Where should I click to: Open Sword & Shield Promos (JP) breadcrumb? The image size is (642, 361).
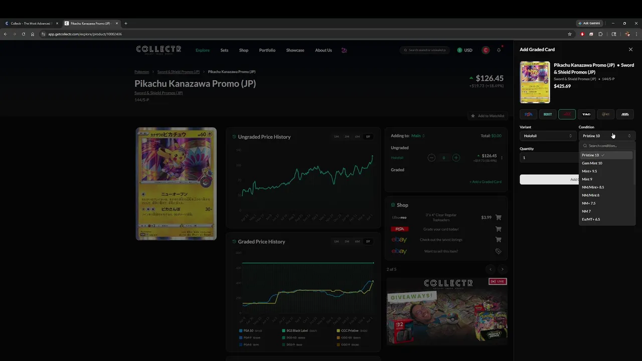coord(179,72)
